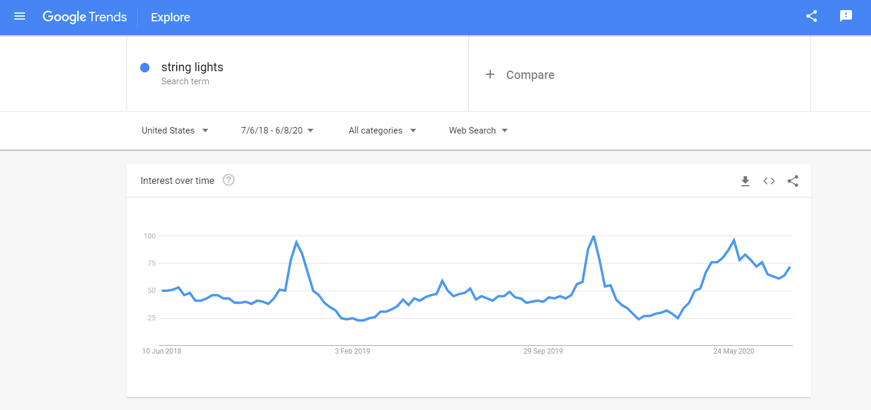The image size is (871, 410).
Task: Click the plus icon in the Compare box
Action: 490,74
